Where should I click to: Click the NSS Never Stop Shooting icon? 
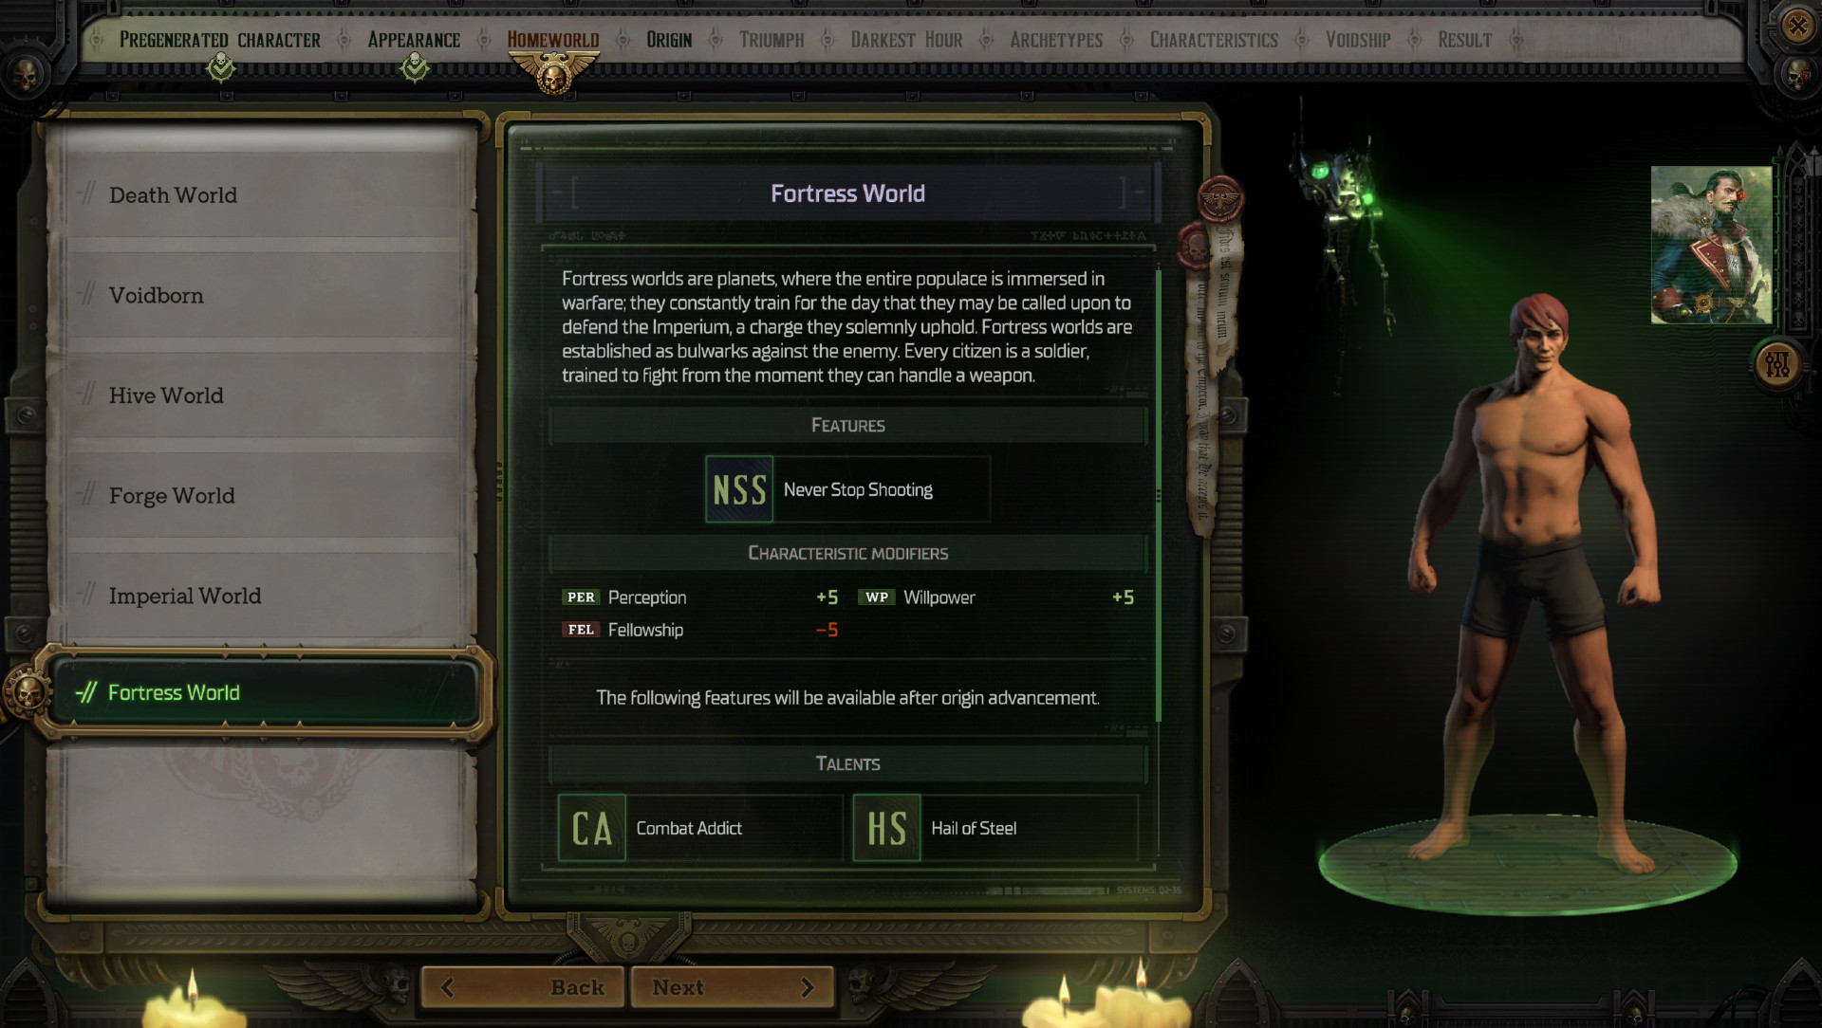tap(738, 489)
